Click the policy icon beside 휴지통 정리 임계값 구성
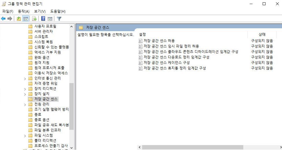 pos(141,68)
